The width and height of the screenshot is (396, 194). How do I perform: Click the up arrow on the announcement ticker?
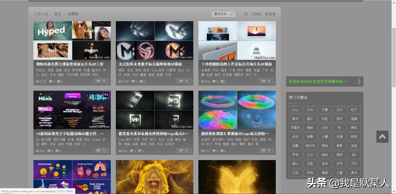pyautogui.click(x=359, y=79)
